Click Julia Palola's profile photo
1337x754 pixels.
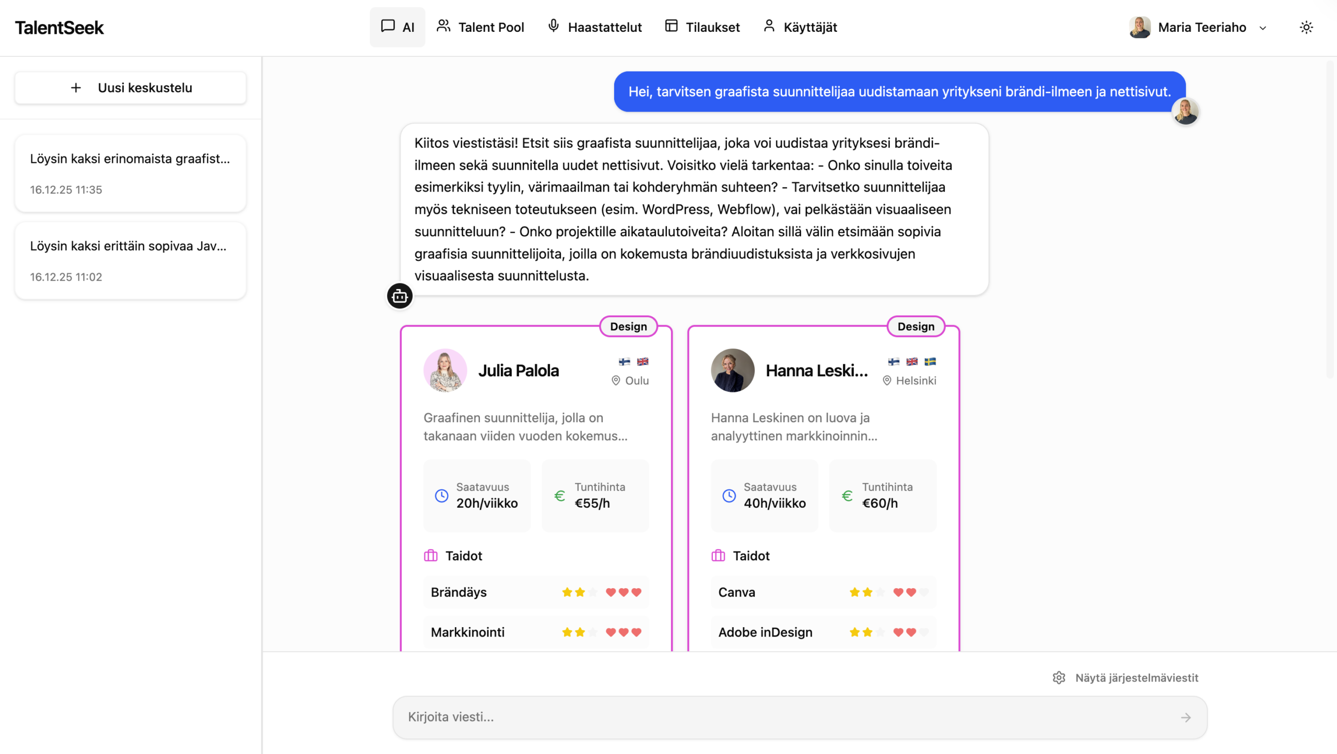coord(445,370)
